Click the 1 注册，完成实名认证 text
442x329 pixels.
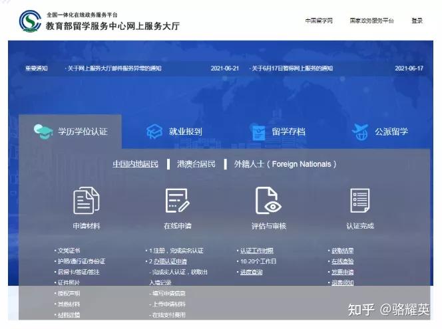pyautogui.click(x=176, y=251)
